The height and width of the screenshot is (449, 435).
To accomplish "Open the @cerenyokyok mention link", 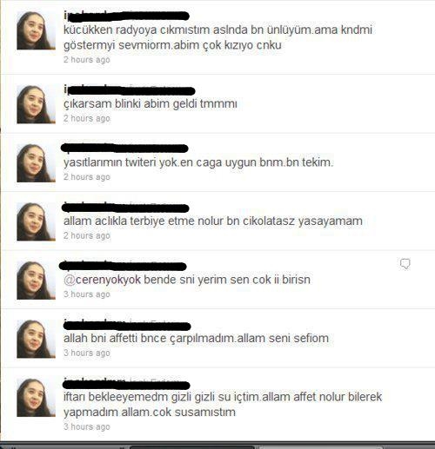I will 102,280.
